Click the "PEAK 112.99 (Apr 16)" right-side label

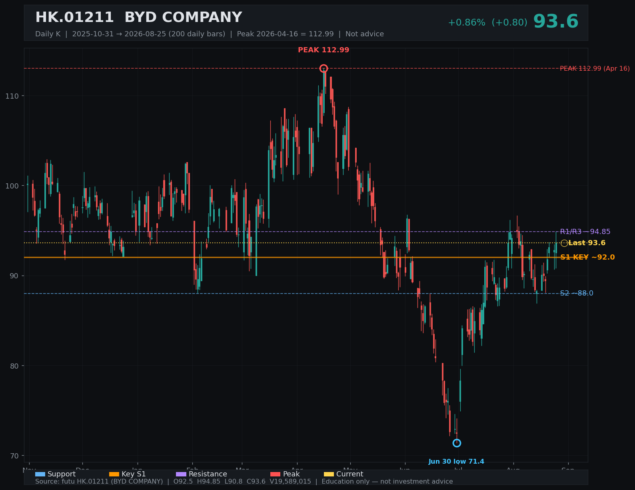[x=595, y=69]
